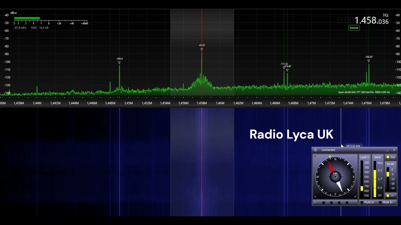Click E on the compass dial
Viewport: 401px width, 225px height.
pos(354,177)
